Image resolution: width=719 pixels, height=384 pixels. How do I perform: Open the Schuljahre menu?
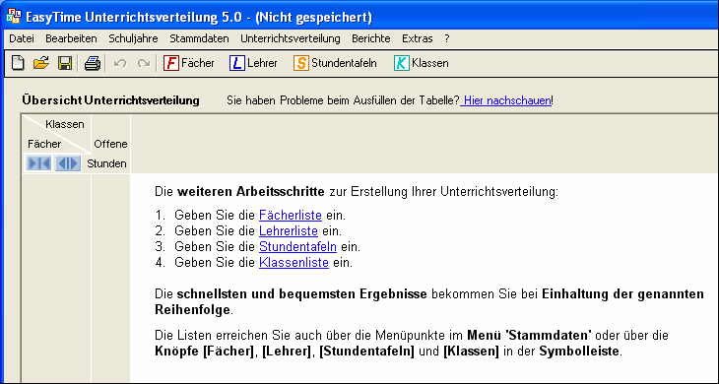(x=133, y=39)
